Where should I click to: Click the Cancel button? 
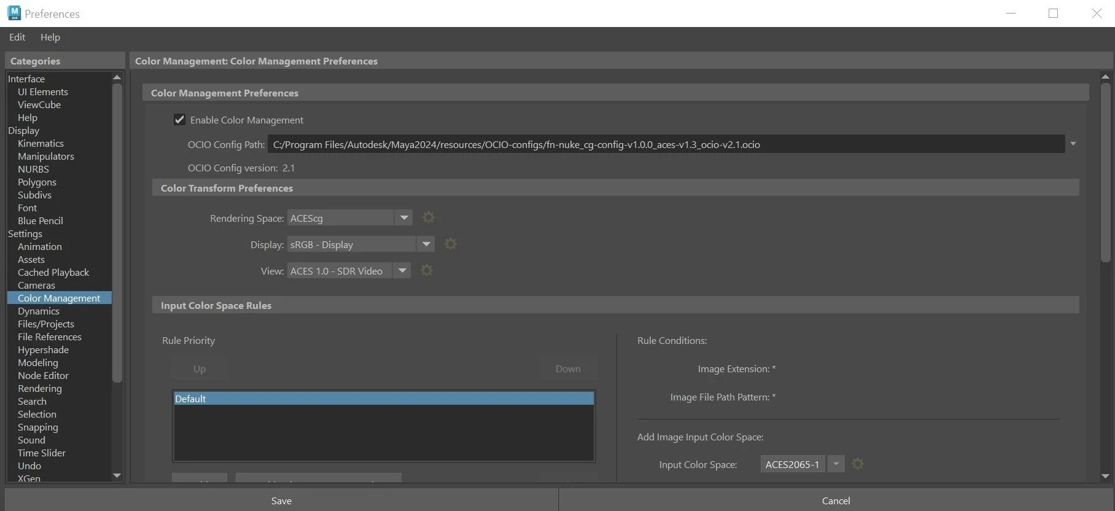836,501
